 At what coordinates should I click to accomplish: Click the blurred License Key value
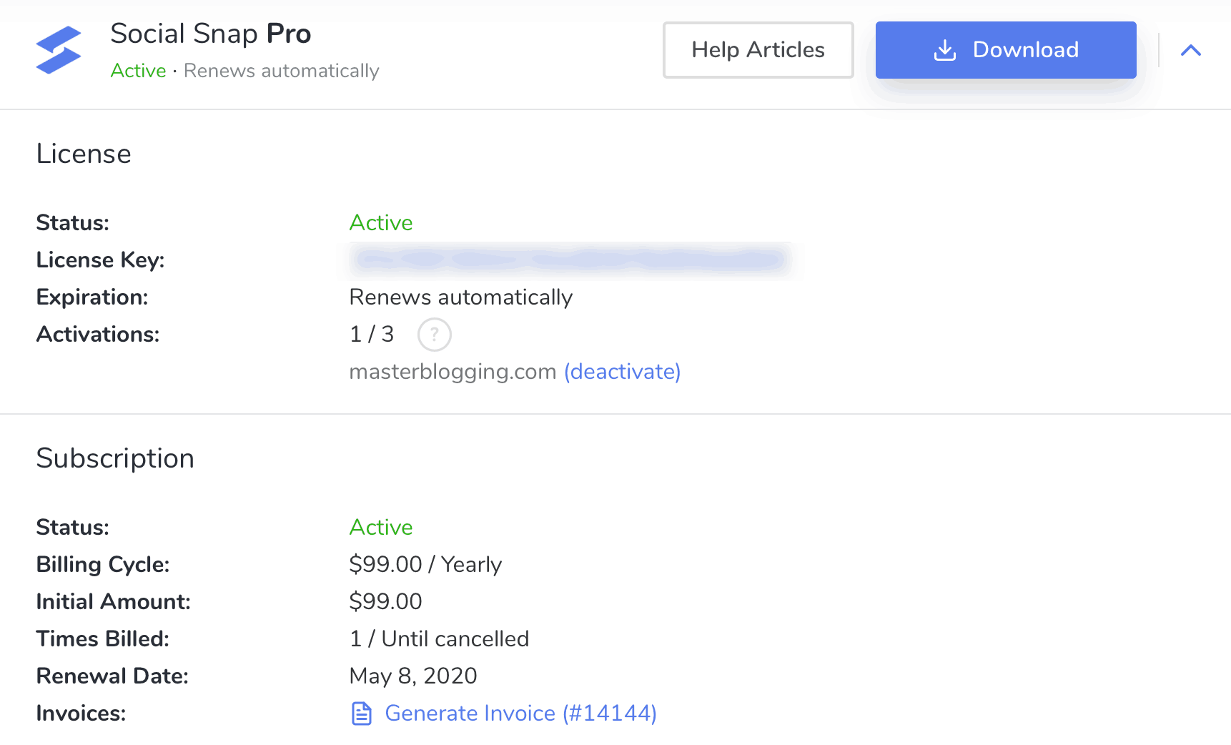click(568, 260)
